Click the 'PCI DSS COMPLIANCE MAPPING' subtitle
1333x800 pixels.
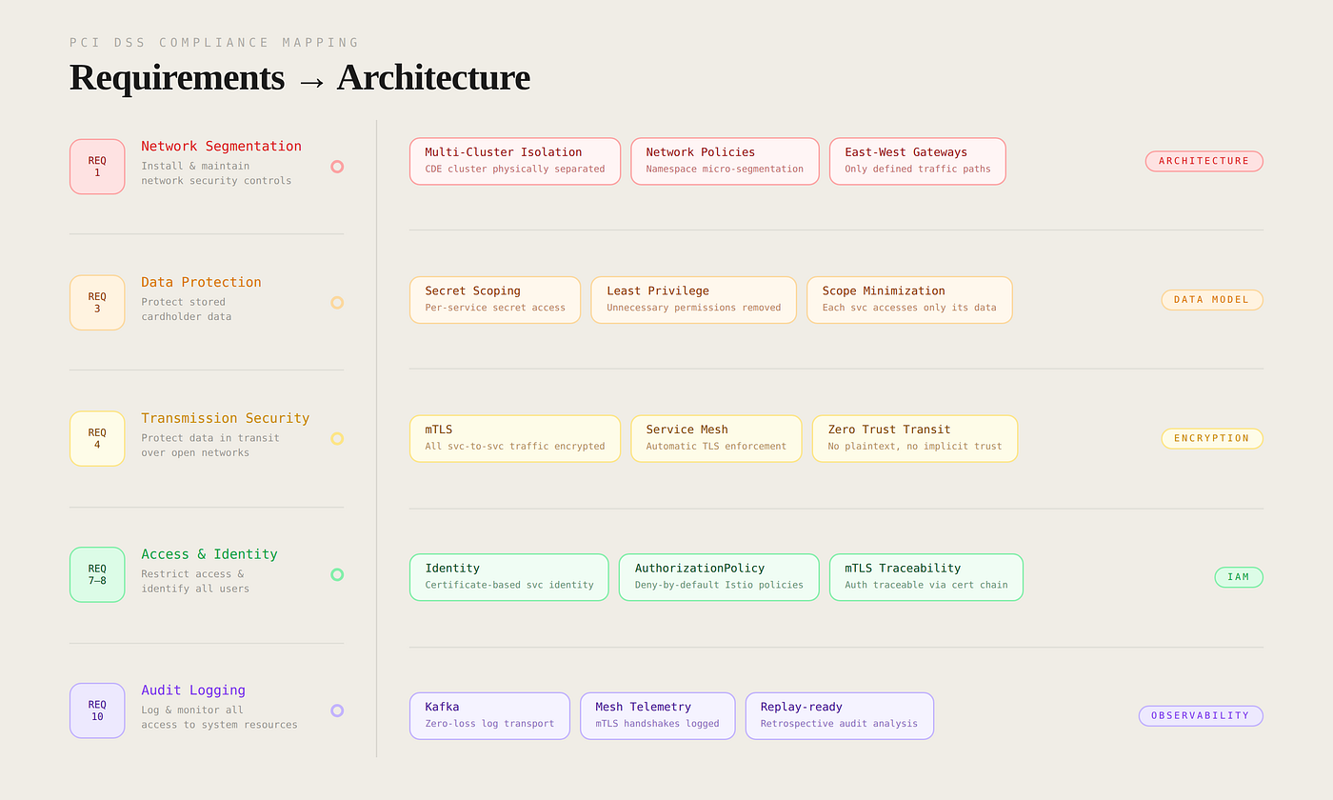214,43
